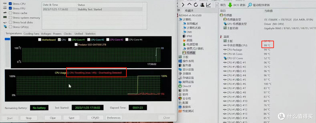316x123 pixels.
Task: Select 存储设备 category in tree
Action: point(186,78)
